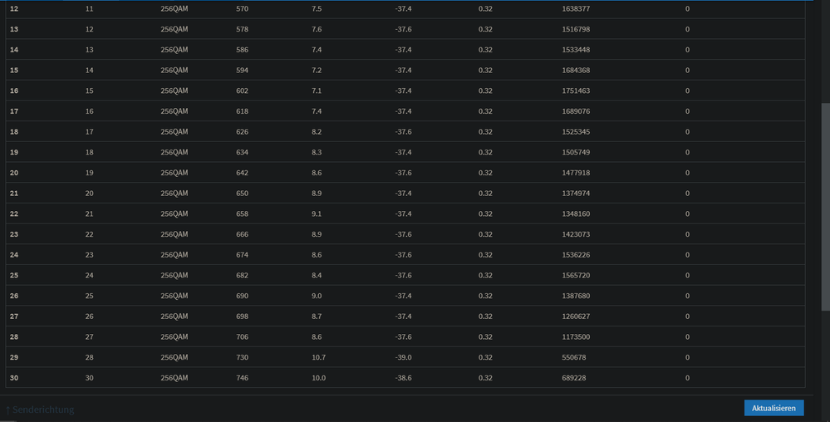Viewport: 830px width, 422px height.
Task: Click 0.32 in the 746 frequency row
Action: point(485,378)
